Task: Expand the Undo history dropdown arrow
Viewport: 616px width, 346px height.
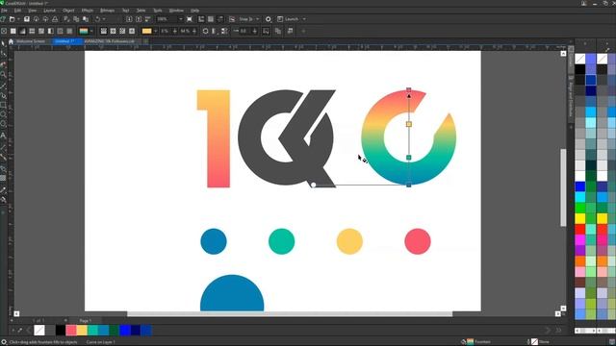Action: tap(104, 19)
